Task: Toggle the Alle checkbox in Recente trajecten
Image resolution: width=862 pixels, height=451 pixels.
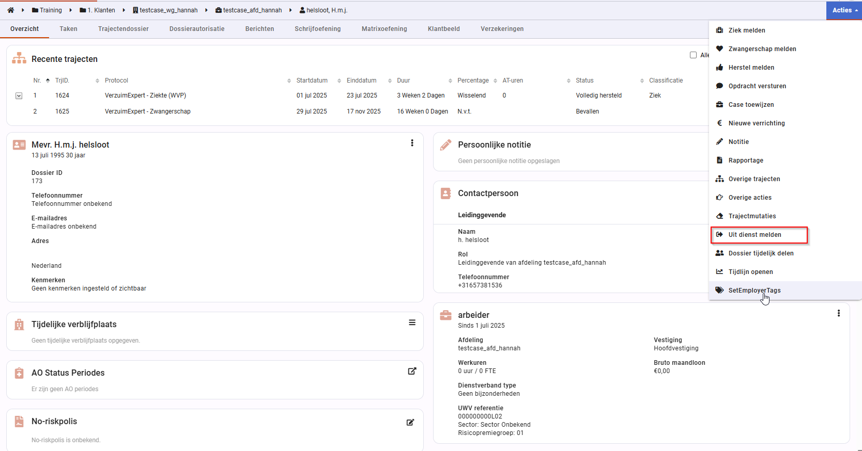Action: (x=693, y=55)
